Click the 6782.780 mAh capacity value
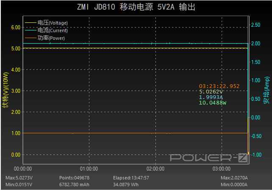This screenshot has width=272, height=190. (x=74, y=184)
